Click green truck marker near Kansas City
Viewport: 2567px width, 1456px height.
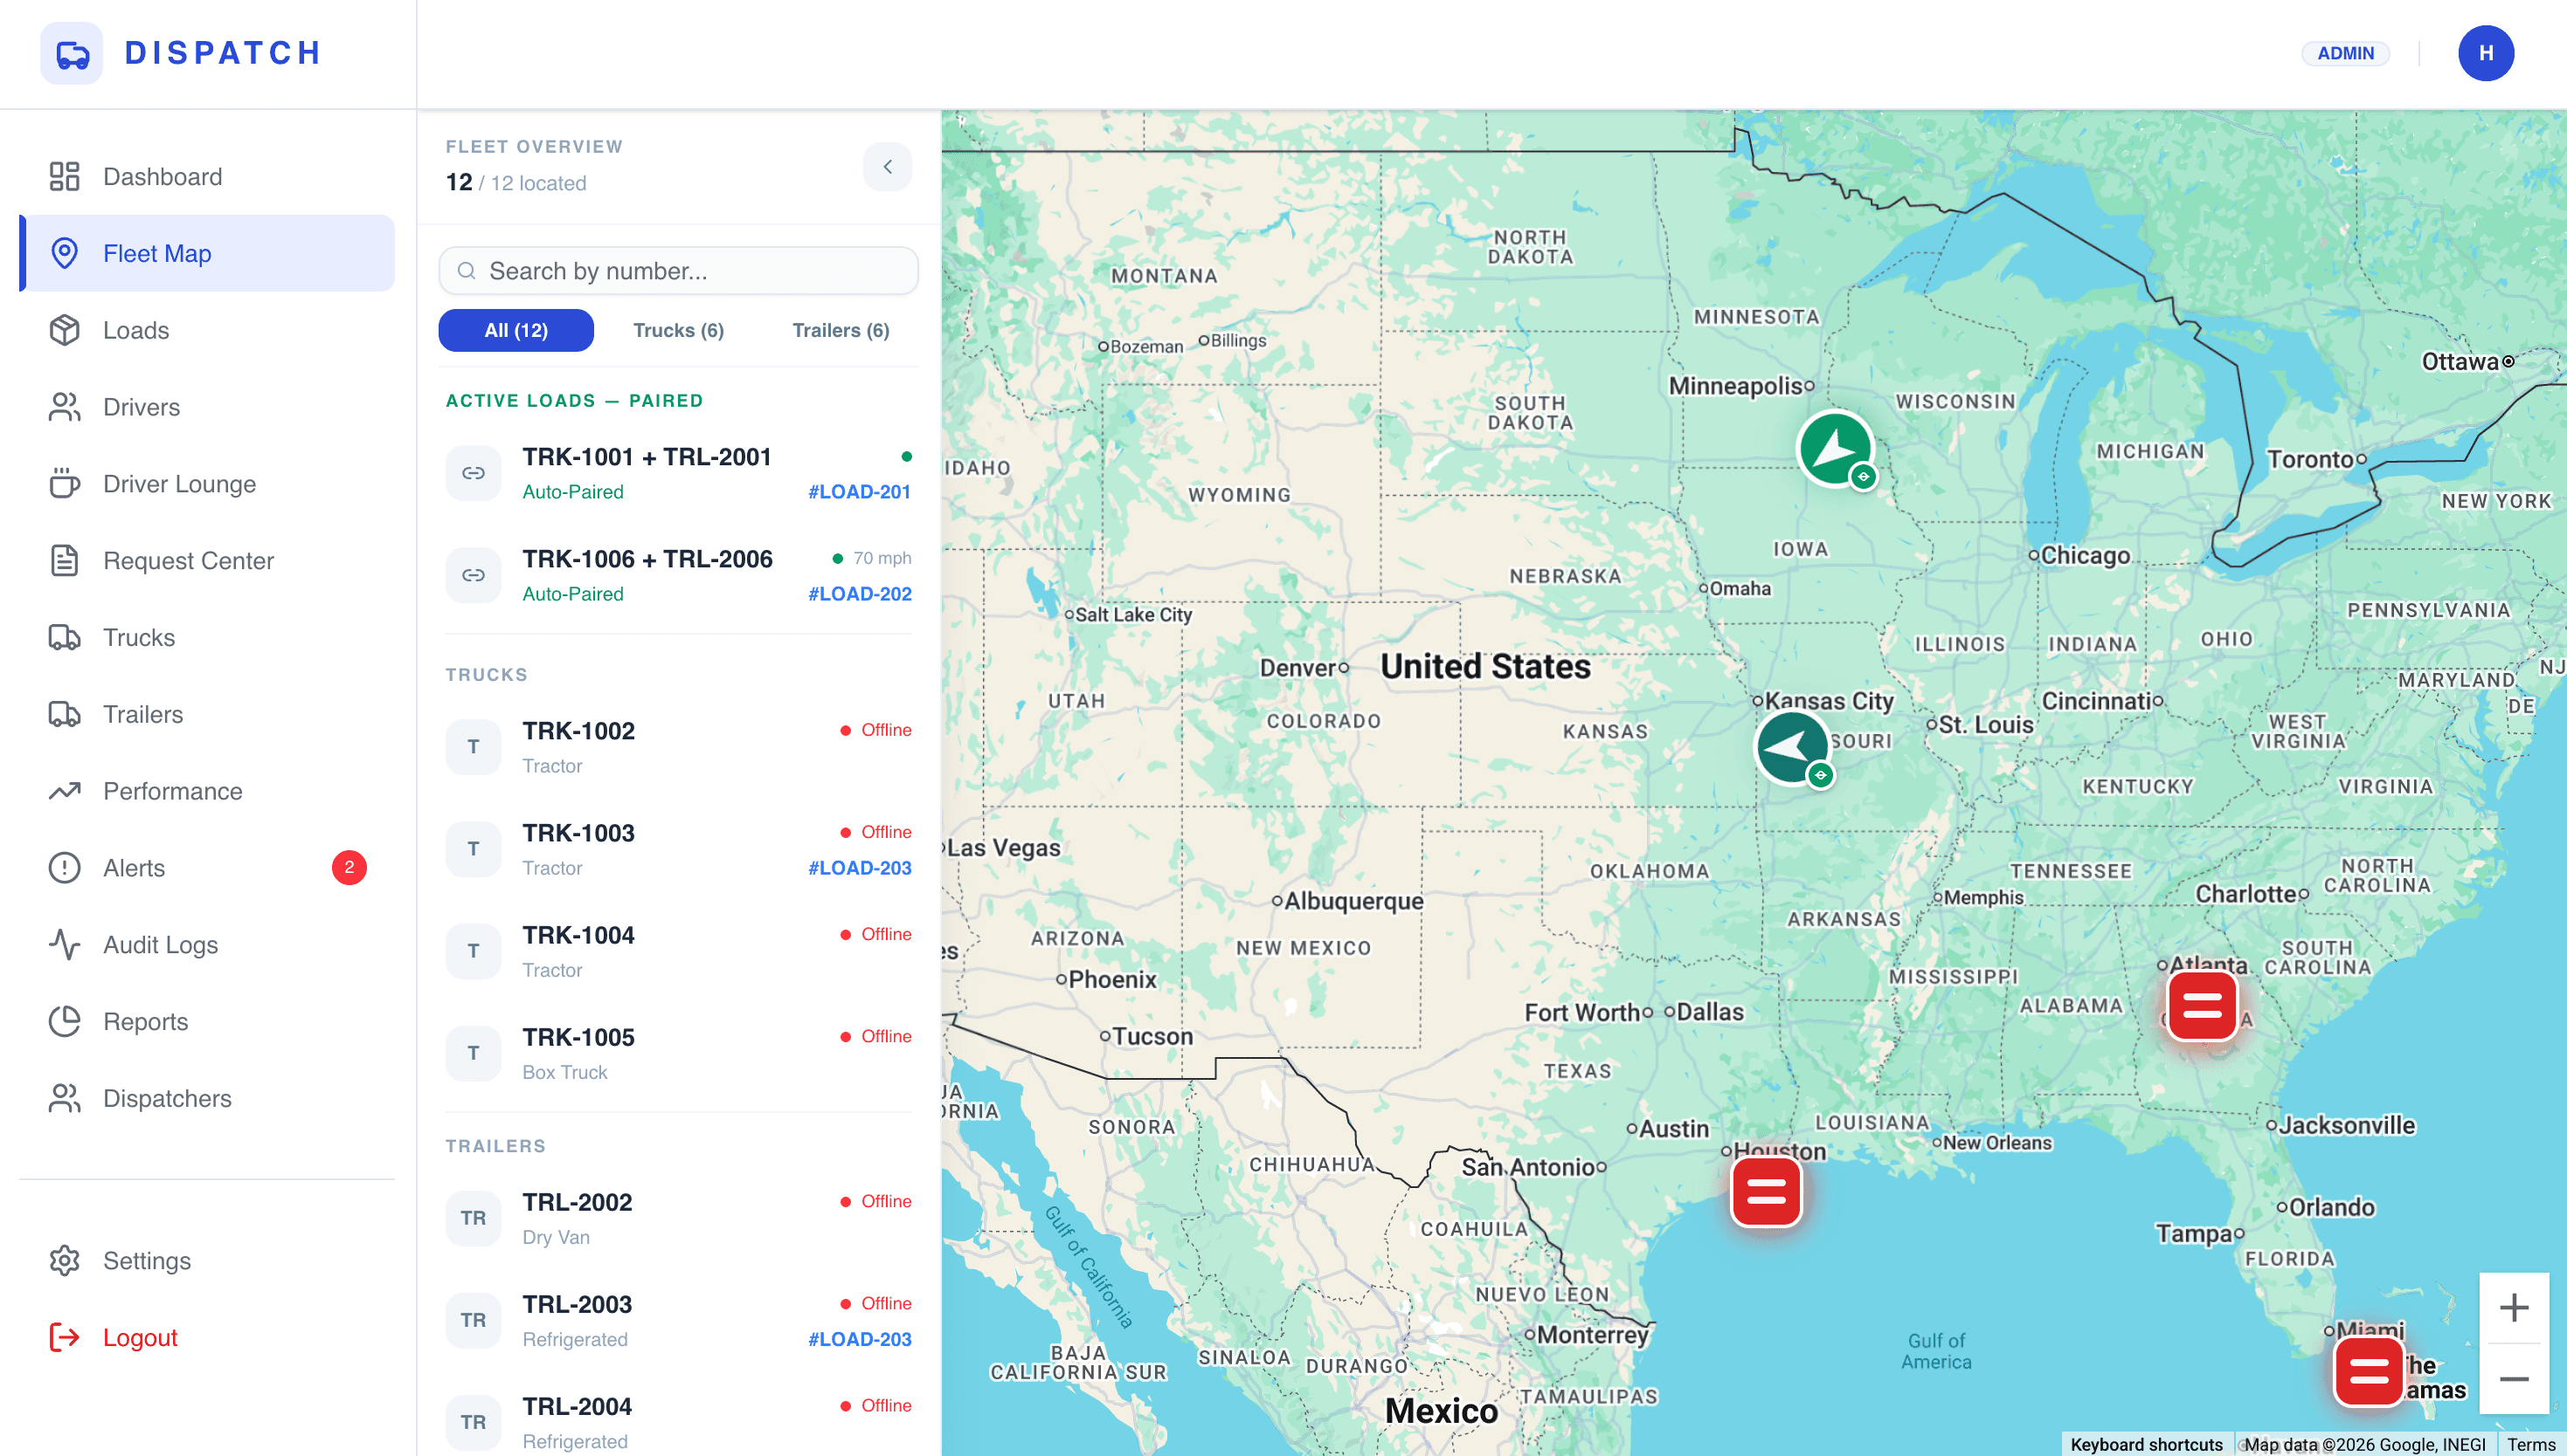tap(1794, 748)
